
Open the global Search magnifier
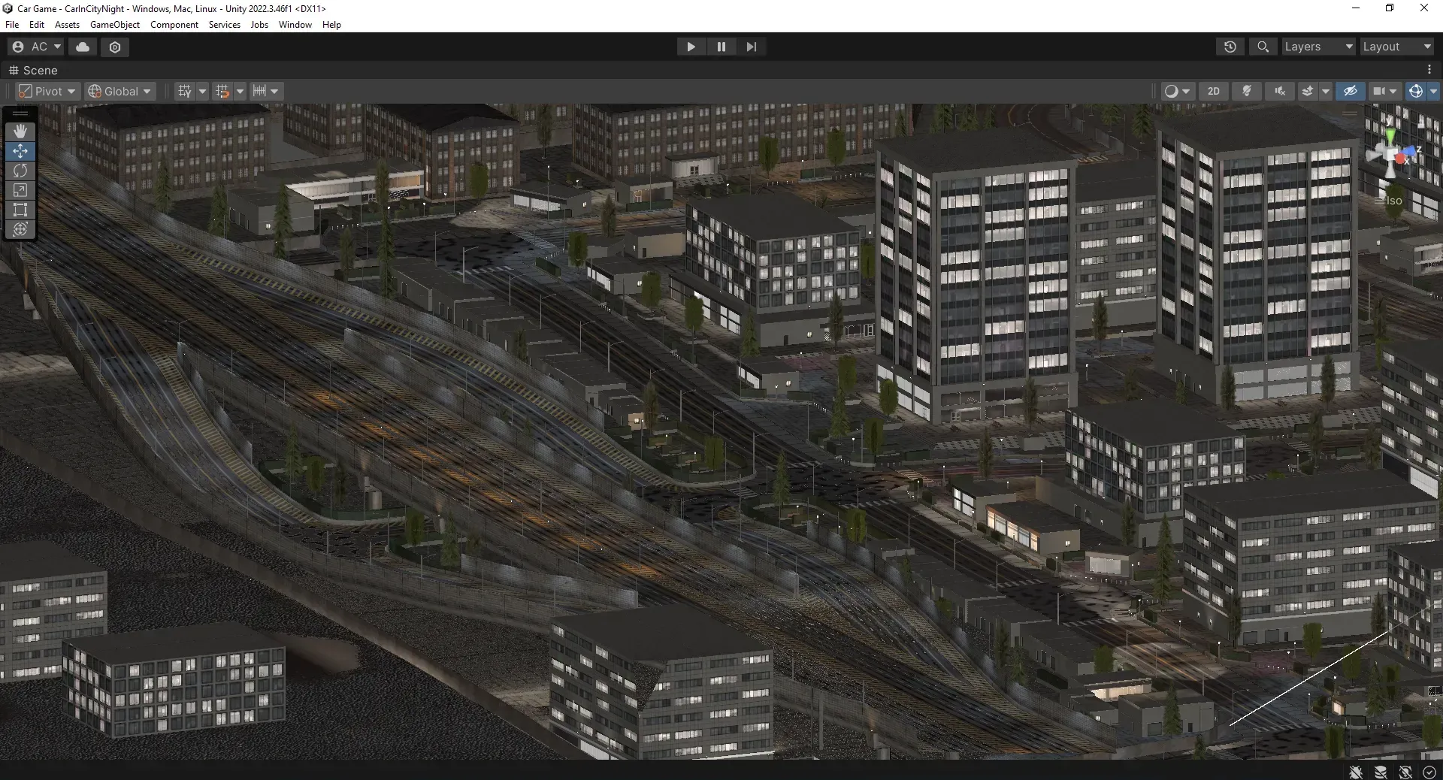(x=1263, y=47)
